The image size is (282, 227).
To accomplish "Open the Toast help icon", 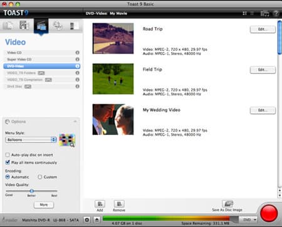I will pyautogui.click(x=276, y=13).
